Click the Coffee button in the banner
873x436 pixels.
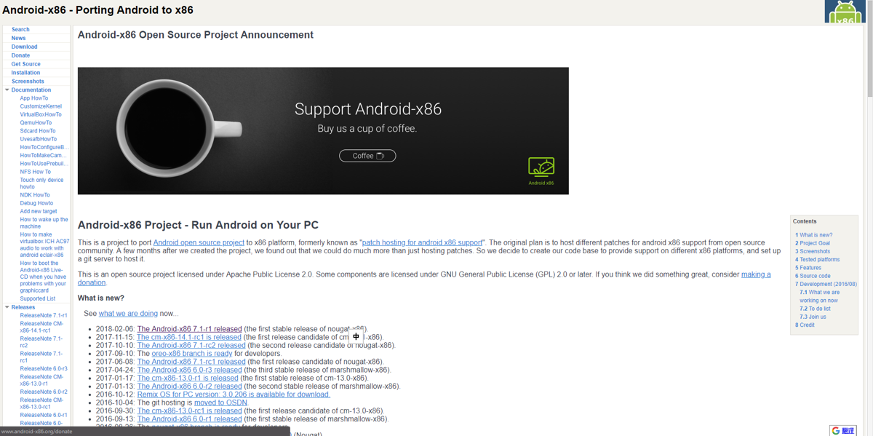click(x=367, y=156)
